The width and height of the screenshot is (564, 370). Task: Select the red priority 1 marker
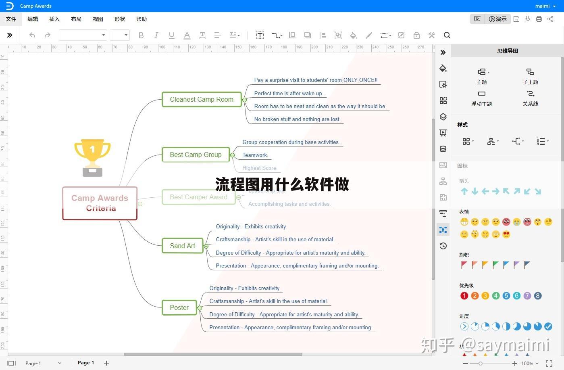(464, 296)
